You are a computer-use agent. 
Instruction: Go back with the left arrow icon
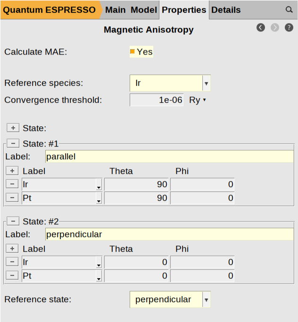click(x=261, y=28)
